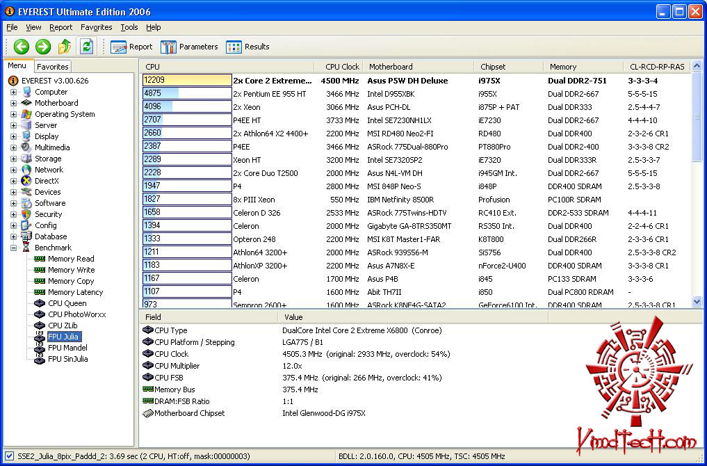The image size is (707, 466).
Task: Click the Up one level arrow icon
Action: coord(65,47)
